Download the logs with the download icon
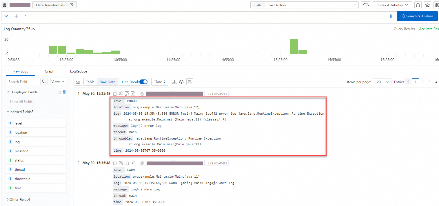Image resolution: width=439 pixels, height=206 pixels. pyautogui.click(x=174, y=82)
